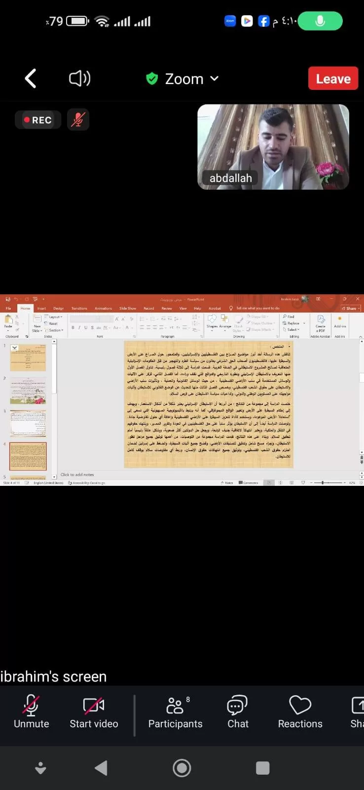The width and height of the screenshot is (364, 790).
Task: Click the Share button in PowerPoint
Action: pos(351,308)
